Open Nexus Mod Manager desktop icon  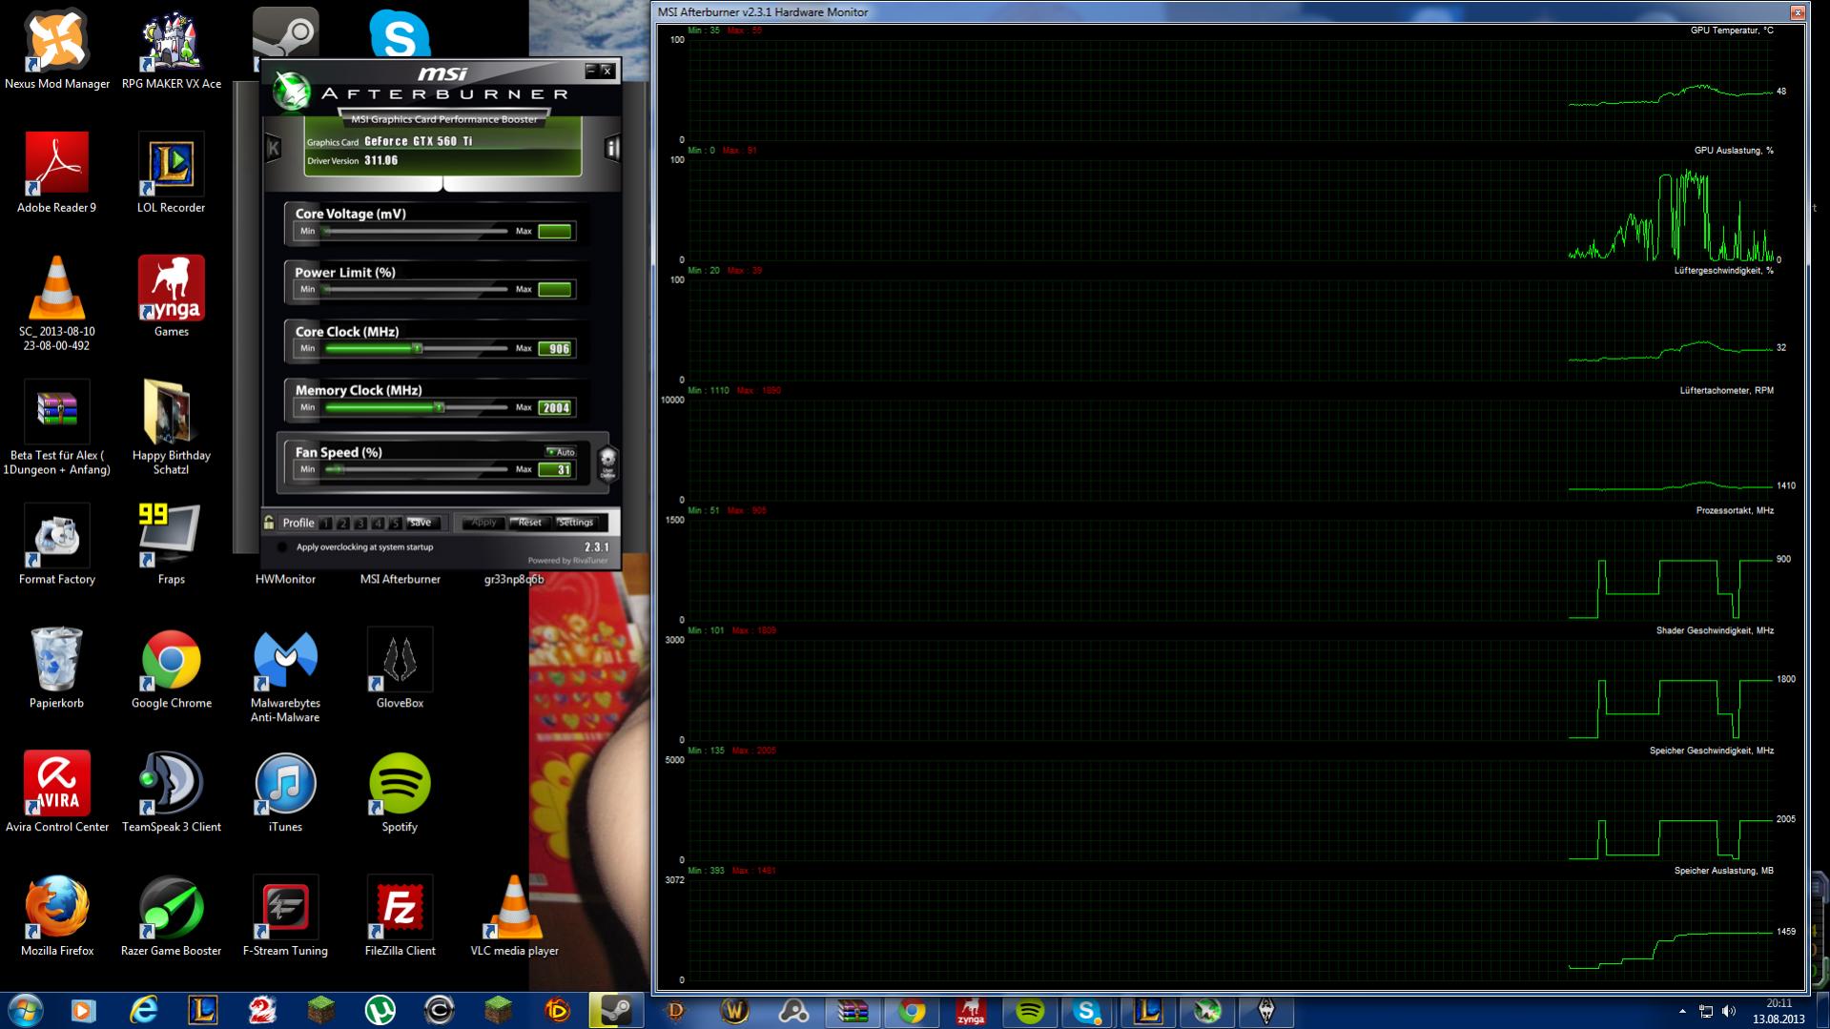coord(56,51)
